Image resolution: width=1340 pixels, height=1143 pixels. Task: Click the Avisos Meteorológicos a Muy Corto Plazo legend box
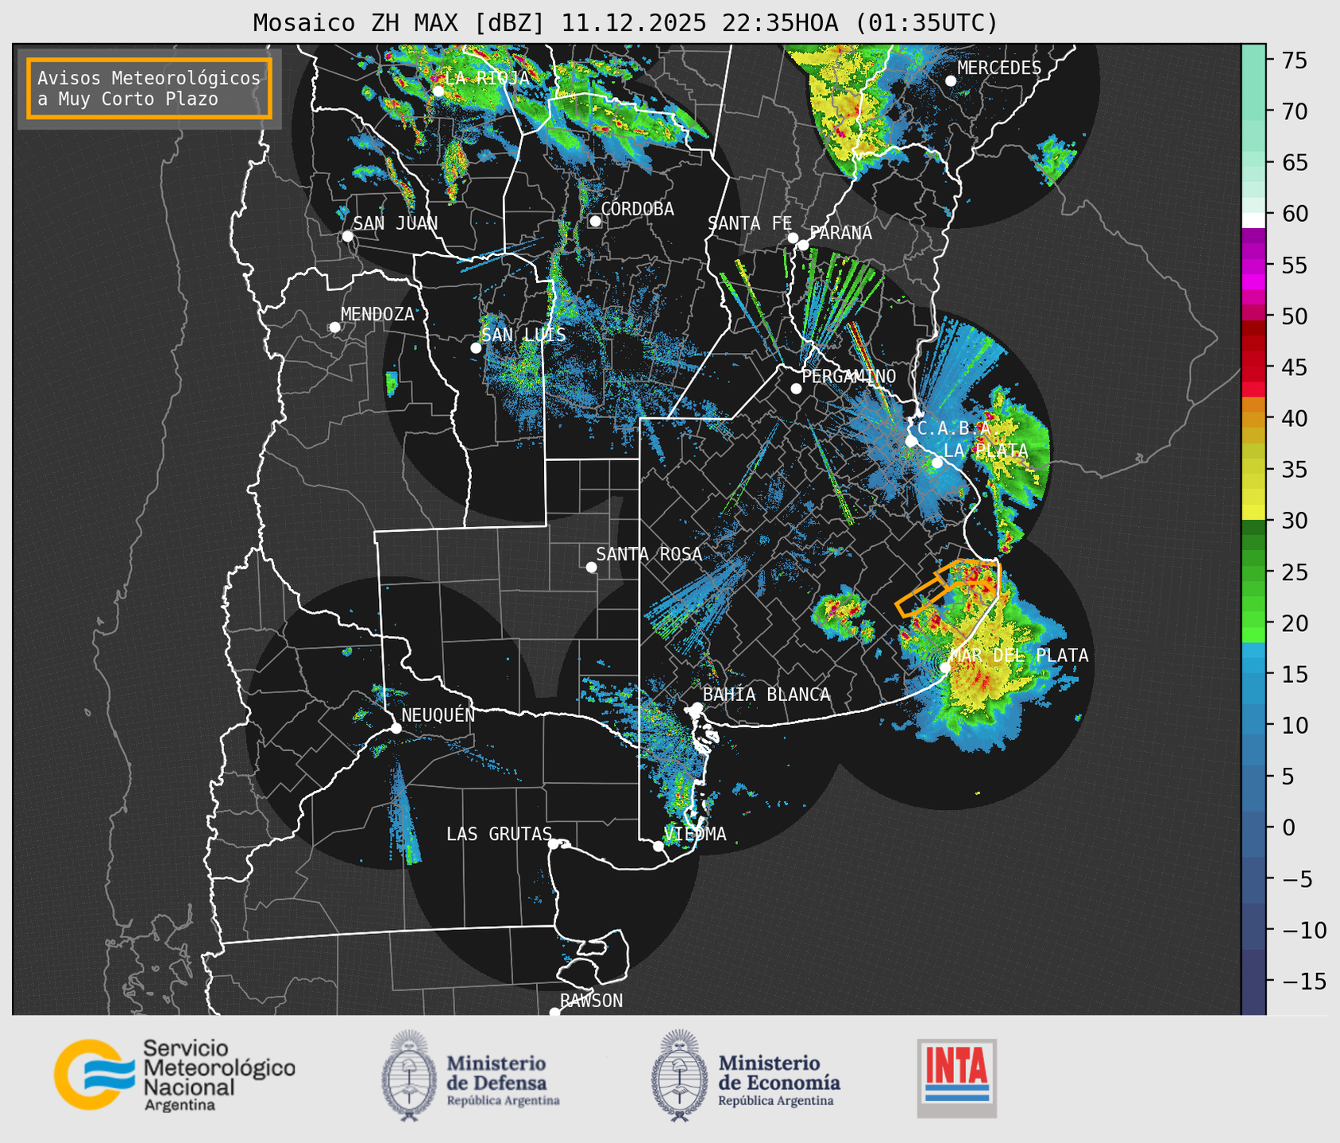click(x=149, y=88)
